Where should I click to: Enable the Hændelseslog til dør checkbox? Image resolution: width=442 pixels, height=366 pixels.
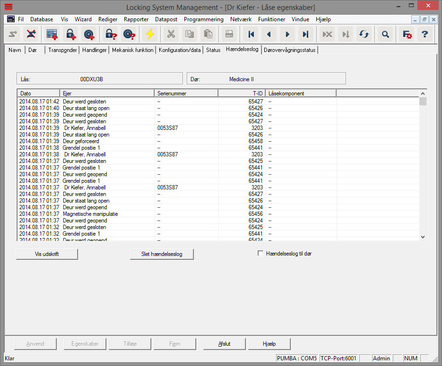[x=260, y=253]
